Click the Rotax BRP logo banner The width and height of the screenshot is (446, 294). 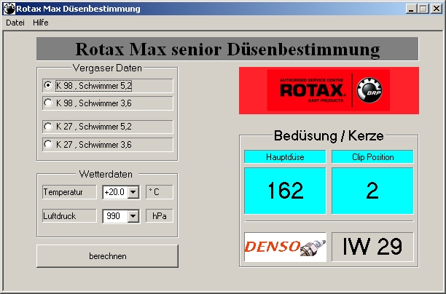click(x=329, y=90)
